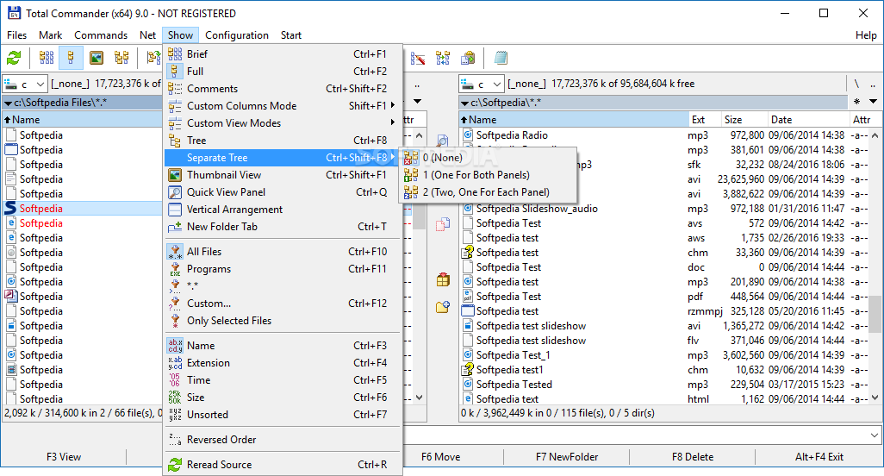Select 1 (One For Both Panels) option
The width and height of the screenshot is (884, 476).
(488, 175)
